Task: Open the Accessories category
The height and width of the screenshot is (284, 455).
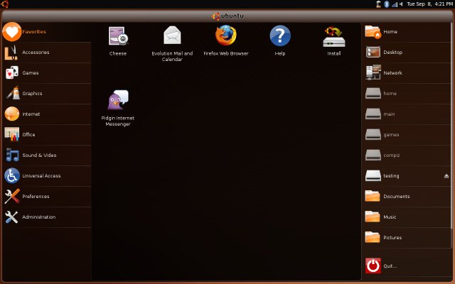Action: [47, 53]
